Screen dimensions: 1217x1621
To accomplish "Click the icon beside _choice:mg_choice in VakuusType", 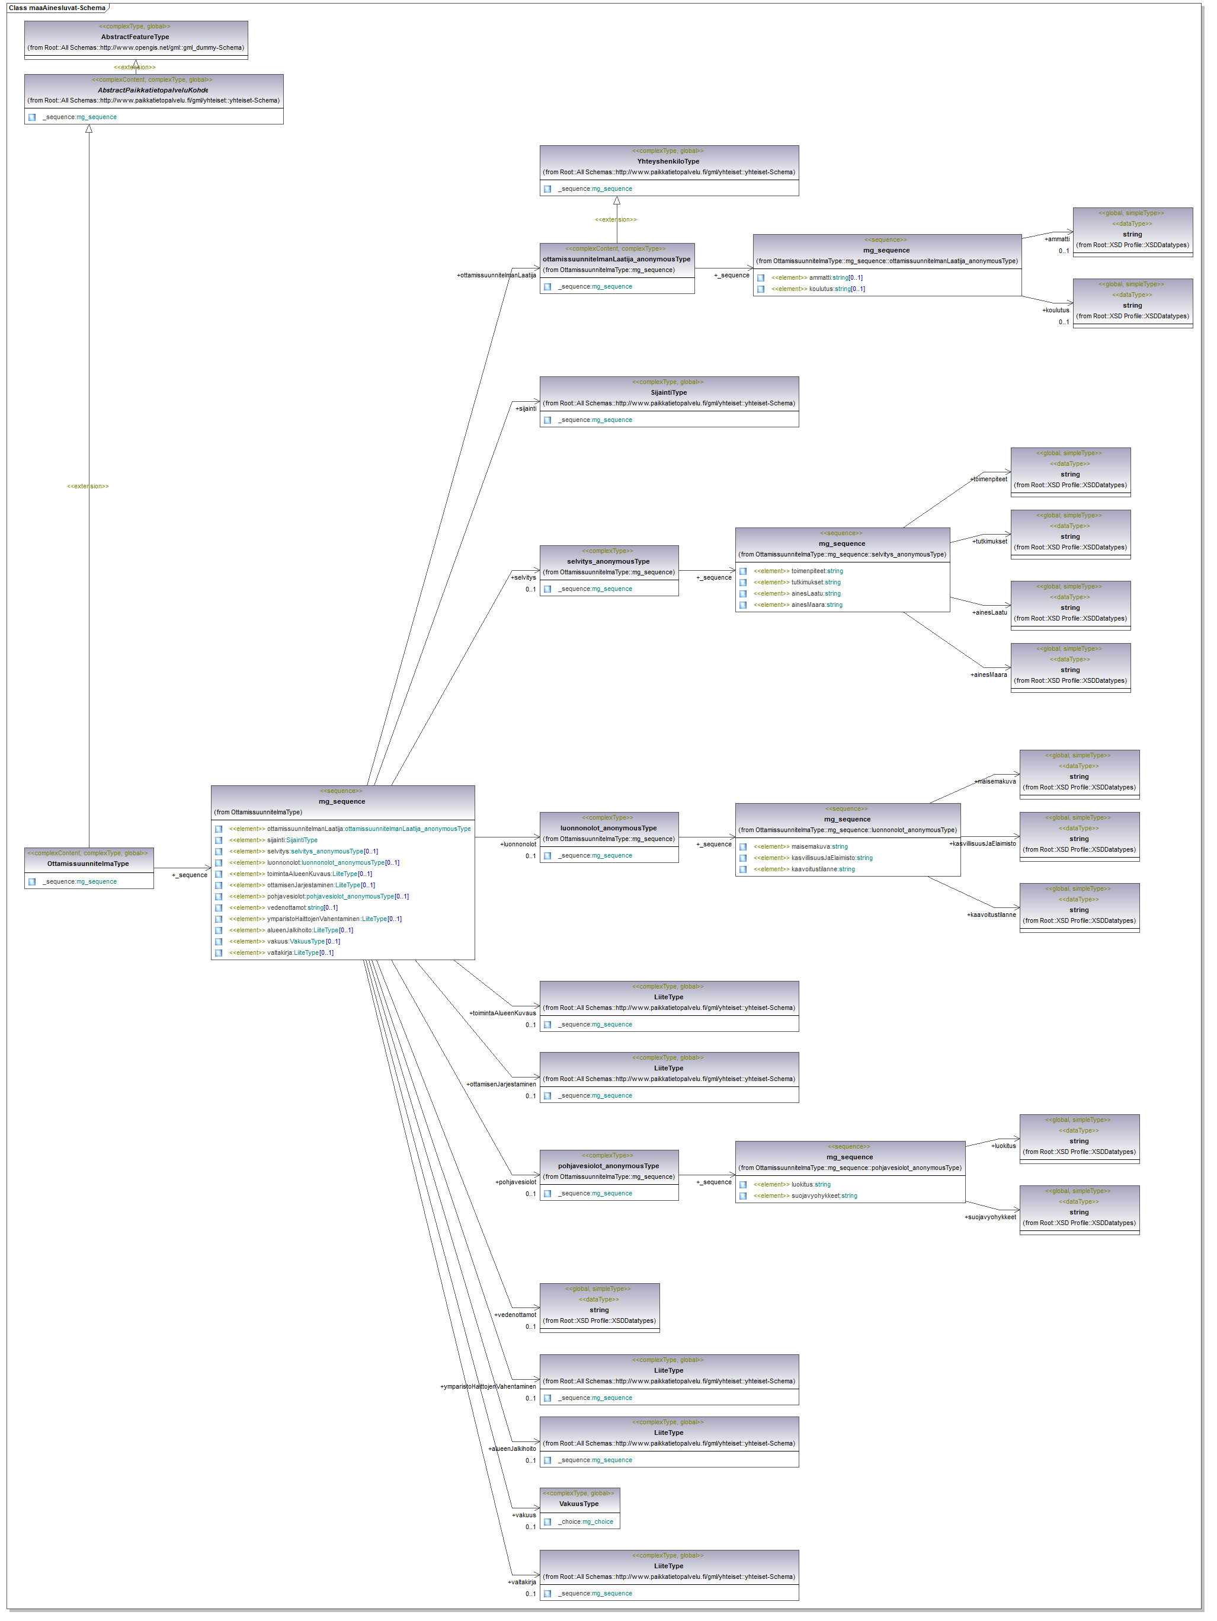I will coord(547,1521).
